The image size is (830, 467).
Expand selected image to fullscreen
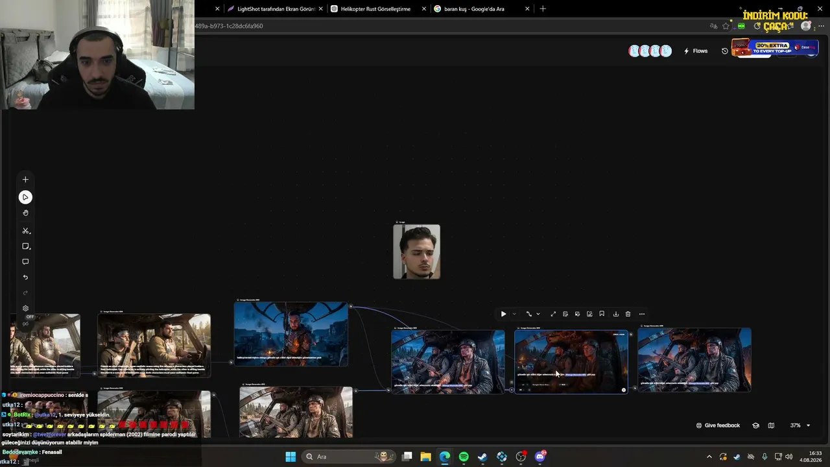click(x=553, y=314)
